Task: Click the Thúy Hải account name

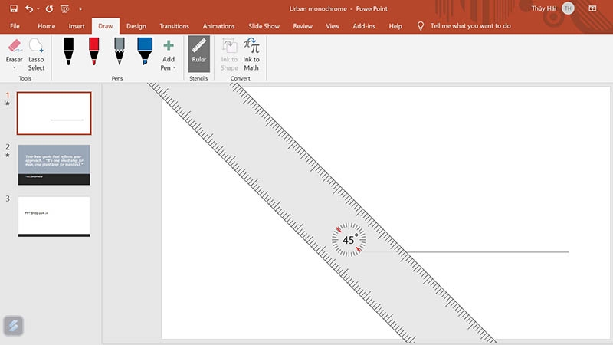Action: (543, 8)
